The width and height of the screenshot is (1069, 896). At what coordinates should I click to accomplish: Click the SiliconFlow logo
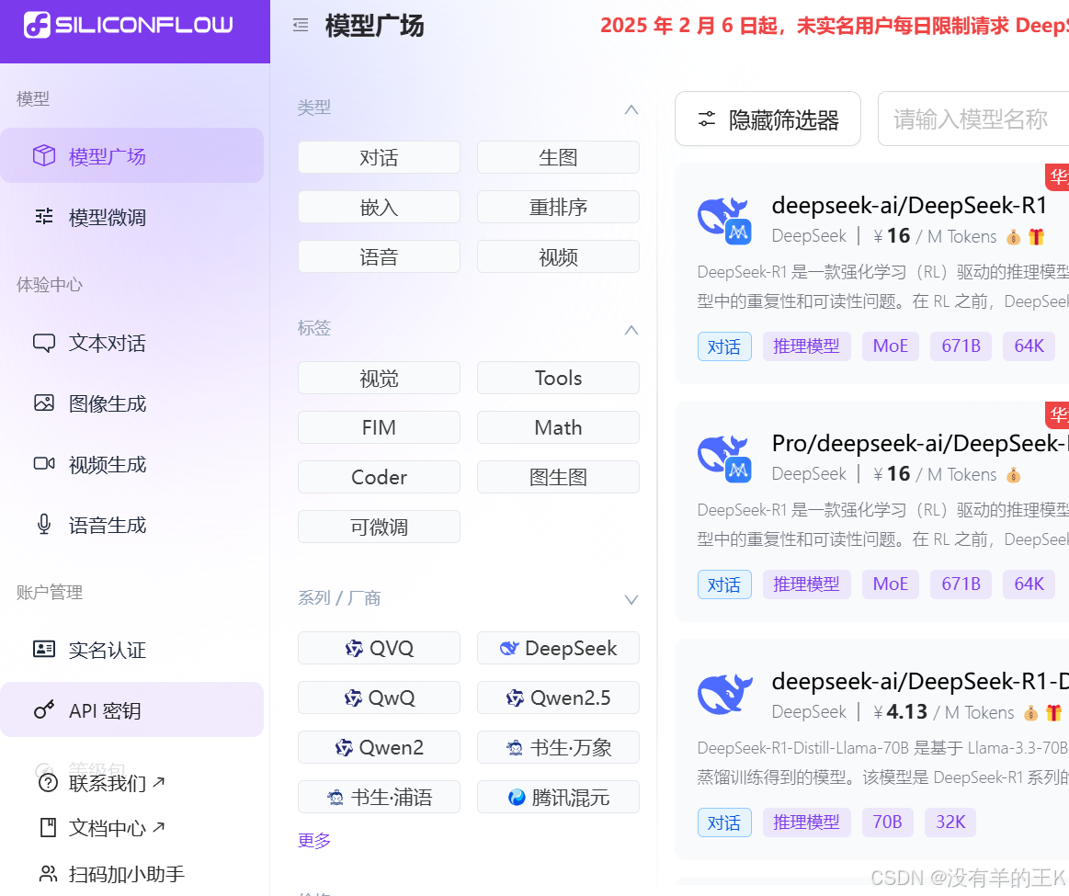coord(128,25)
